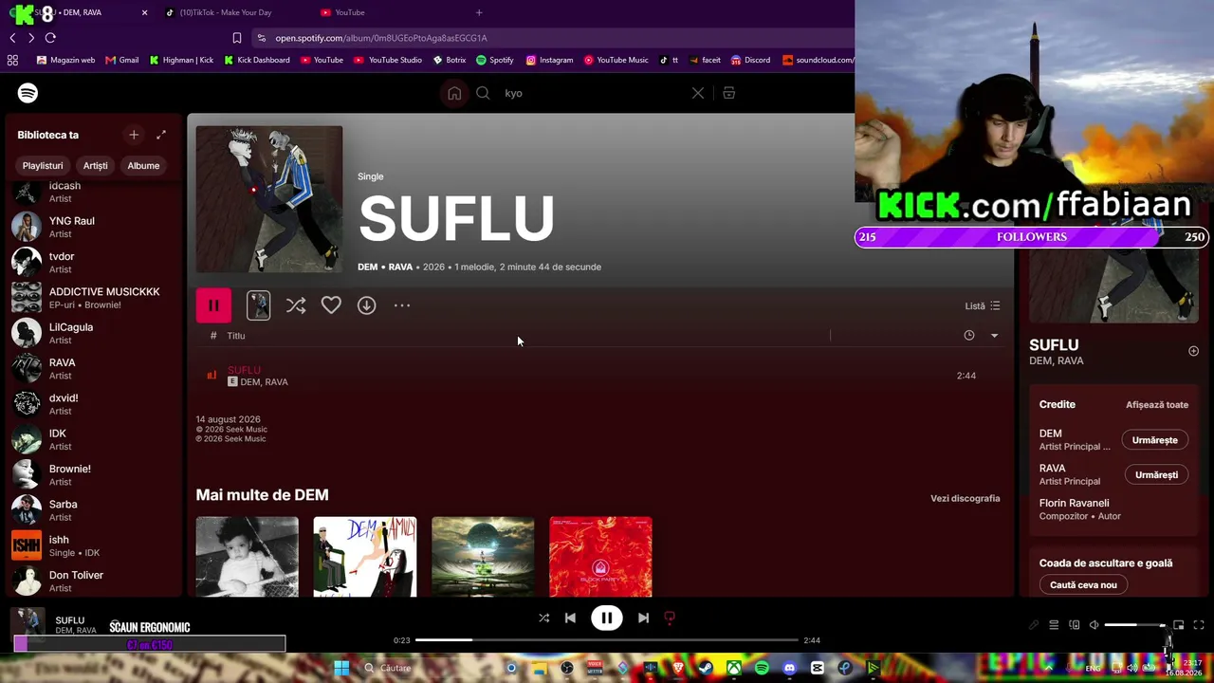Viewport: 1214px width, 683px height.
Task: Enter fullscreen mode in player bar
Action: coord(1199,625)
